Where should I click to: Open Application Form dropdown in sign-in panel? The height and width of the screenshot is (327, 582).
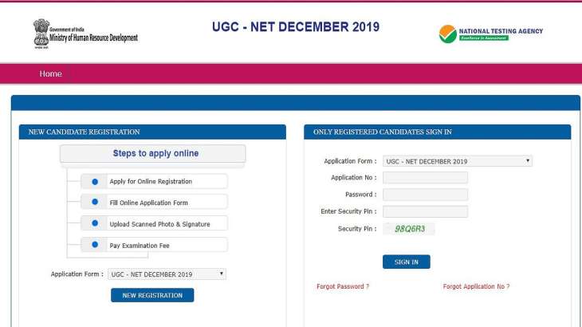point(458,161)
